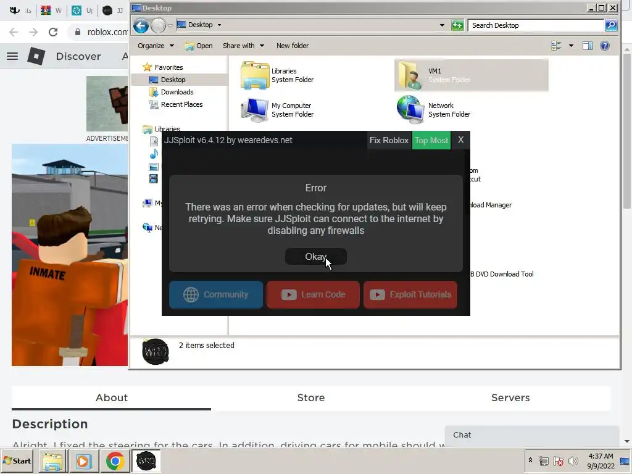Click the Action Center flag tray icon

point(558,460)
